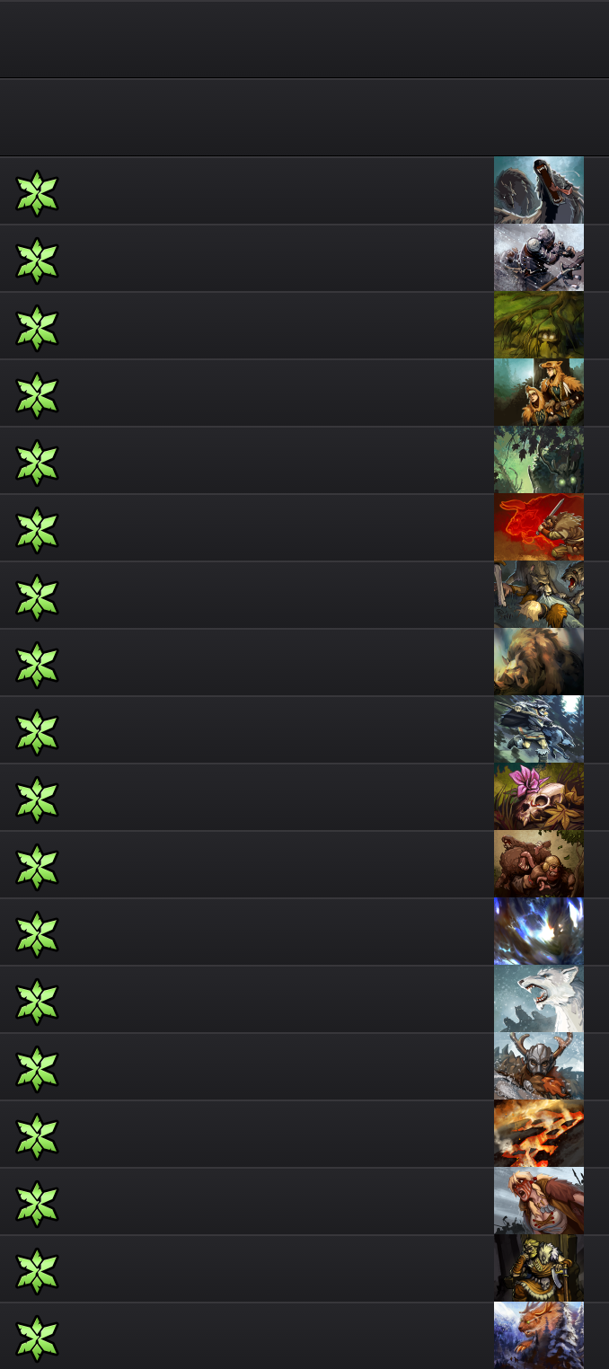Open the green tree face with glowing eyes thumbnail

pos(539,325)
